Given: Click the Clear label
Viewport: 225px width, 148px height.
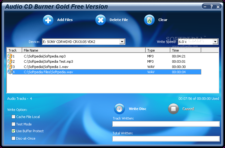Looking at the screenshot, I should [163, 20].
